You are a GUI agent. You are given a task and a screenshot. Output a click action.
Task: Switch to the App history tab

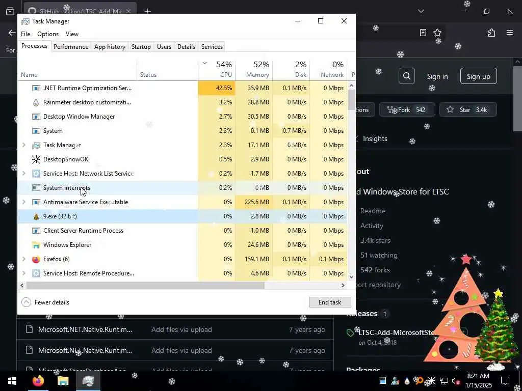click(x=110, y=47)
